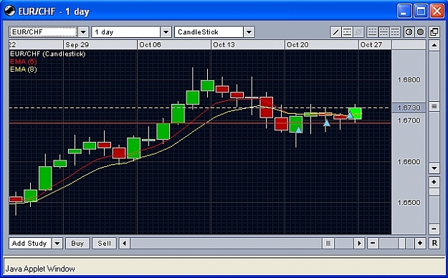Choose line style with solid middle line
448x278 pixels.
coord(383,32)
